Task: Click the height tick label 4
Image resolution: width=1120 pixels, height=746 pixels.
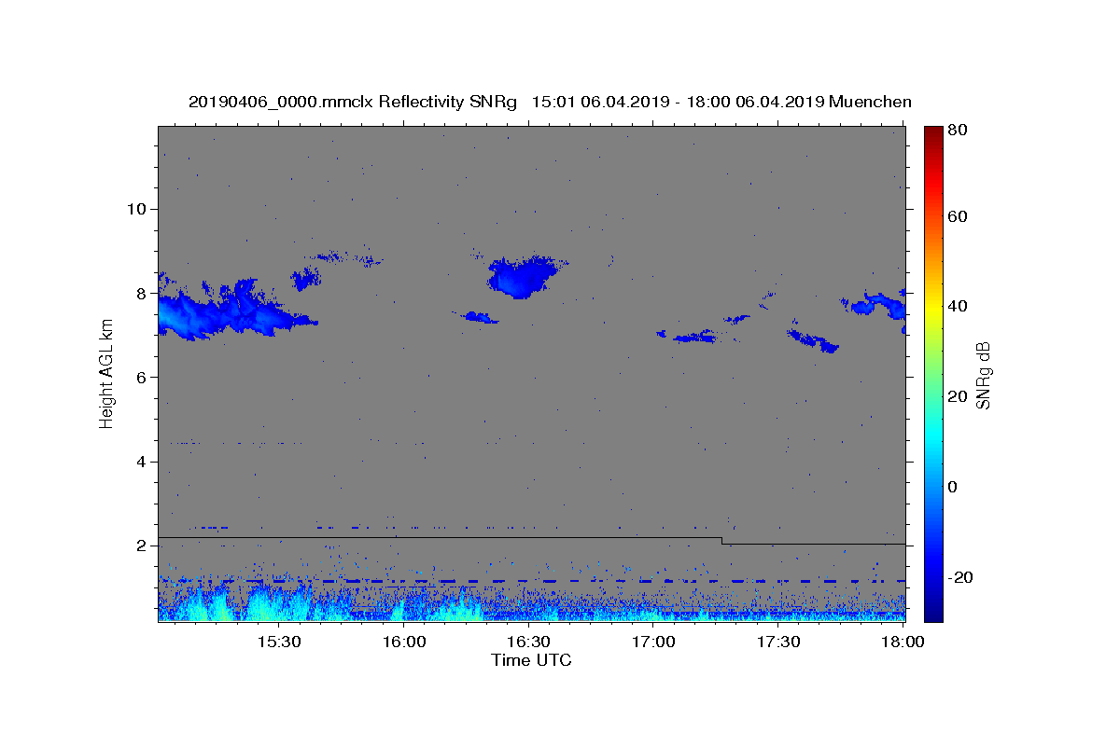Action: [140, 462]
